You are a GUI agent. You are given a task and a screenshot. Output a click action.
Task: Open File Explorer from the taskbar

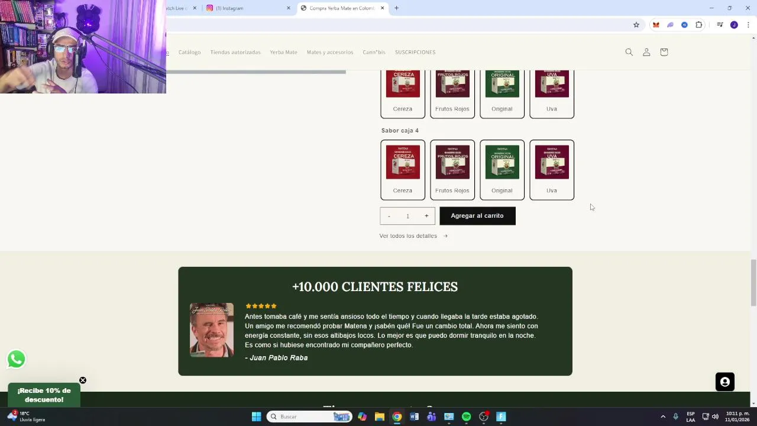pyautogui.click(x=380, y=417)
